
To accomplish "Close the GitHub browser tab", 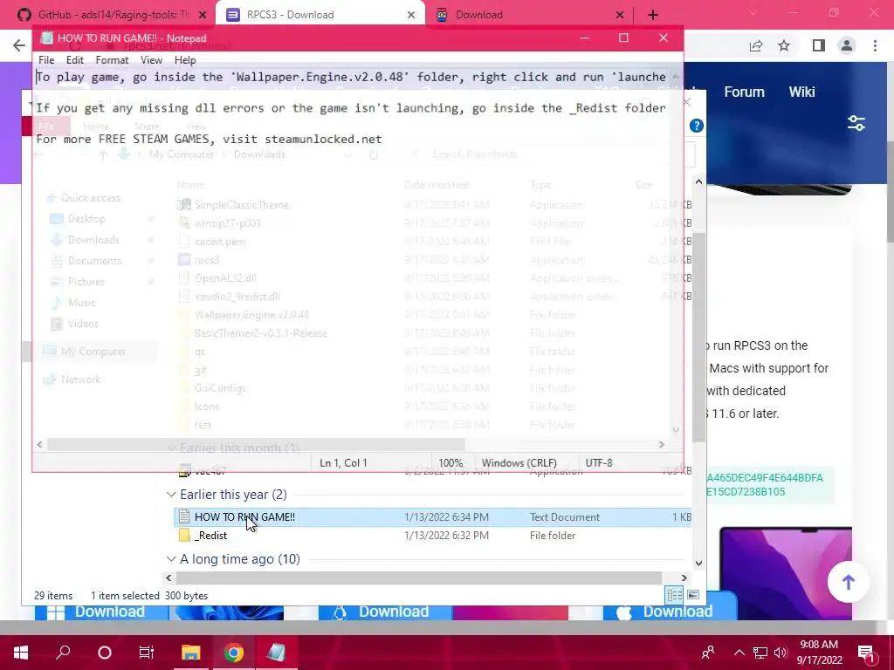I will pos(202,15).
